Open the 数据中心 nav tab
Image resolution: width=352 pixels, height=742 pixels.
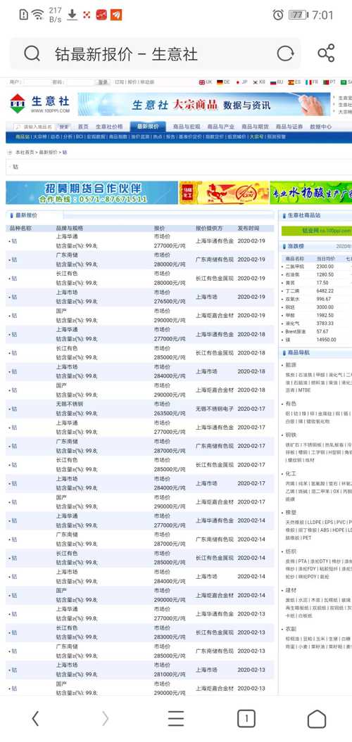pyautogui.click(x=321, y=127)
